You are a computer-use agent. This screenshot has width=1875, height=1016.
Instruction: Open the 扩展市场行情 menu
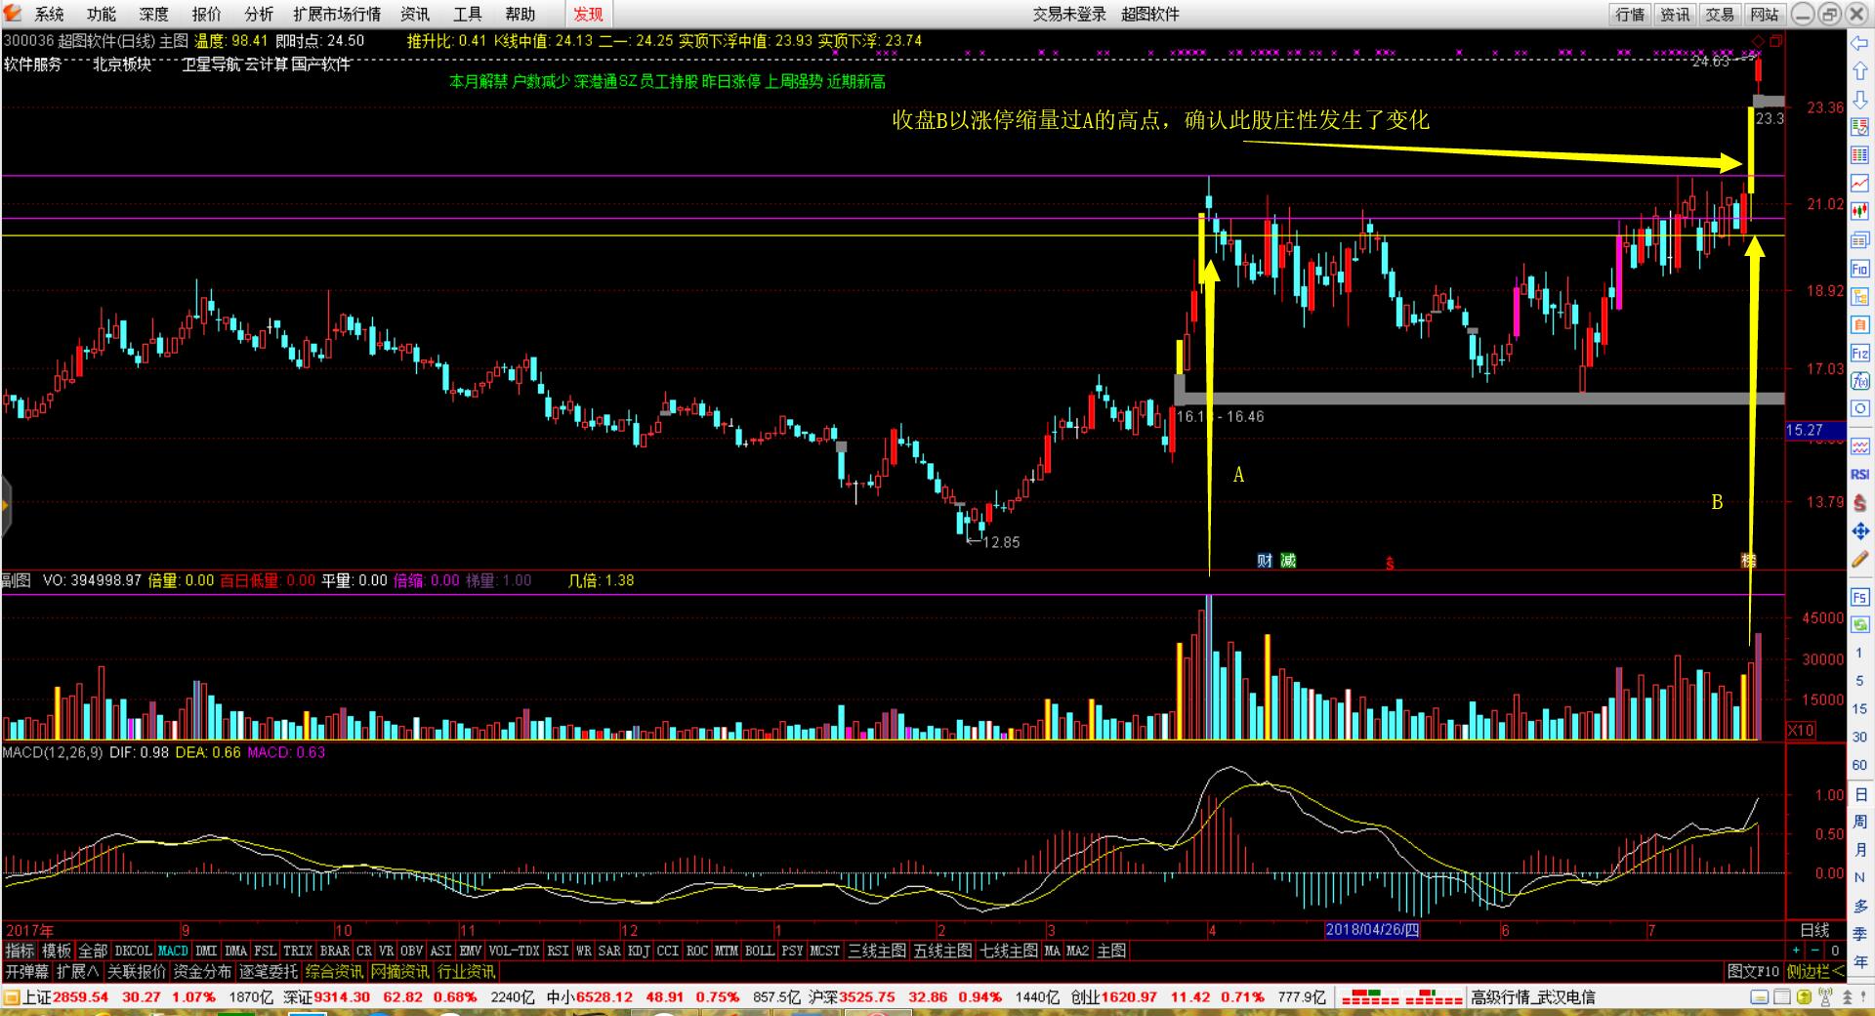[x=337, y=14]
